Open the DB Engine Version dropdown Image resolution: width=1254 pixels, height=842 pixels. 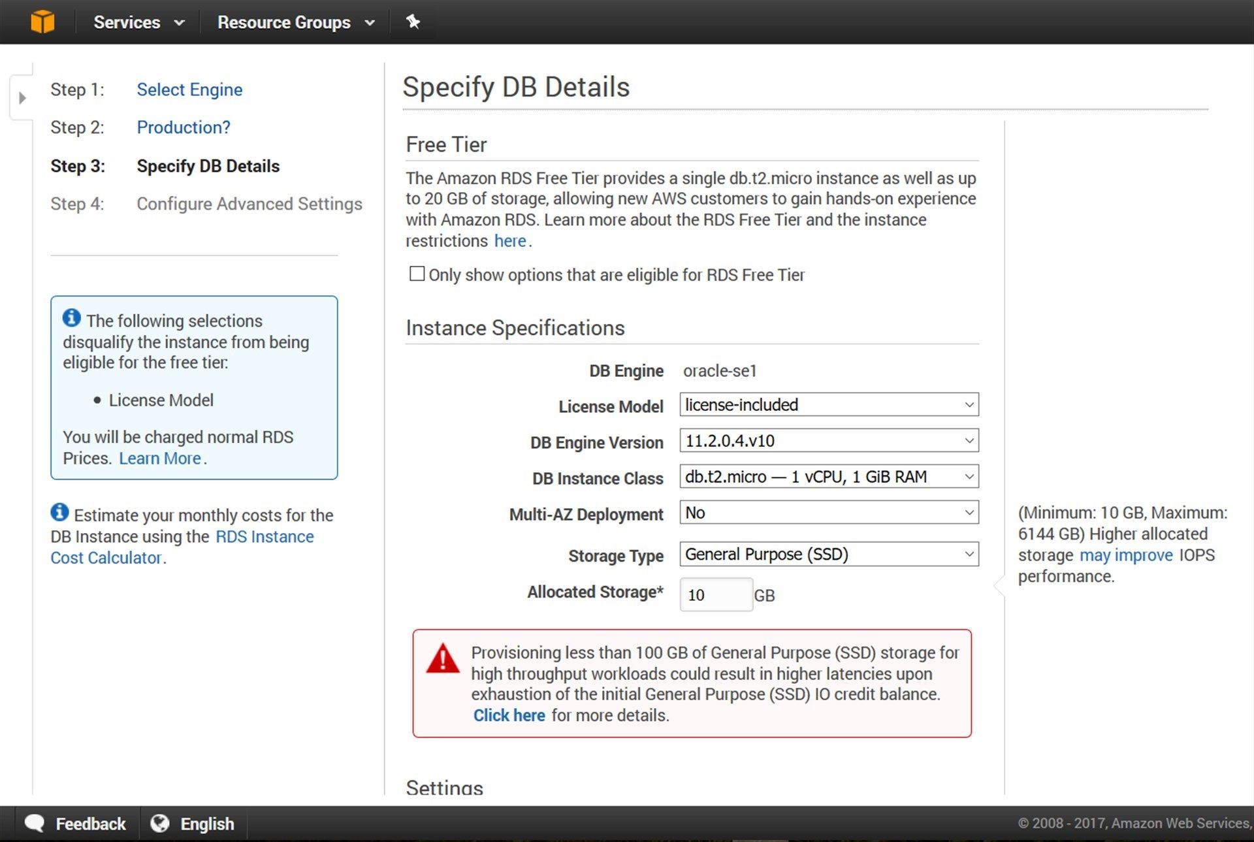(829, 441)
